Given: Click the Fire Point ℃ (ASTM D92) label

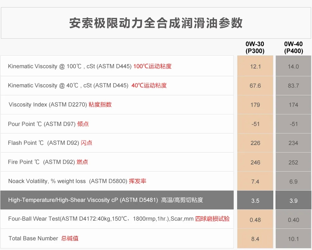Looking at the screenshot, I should [48, 162].
